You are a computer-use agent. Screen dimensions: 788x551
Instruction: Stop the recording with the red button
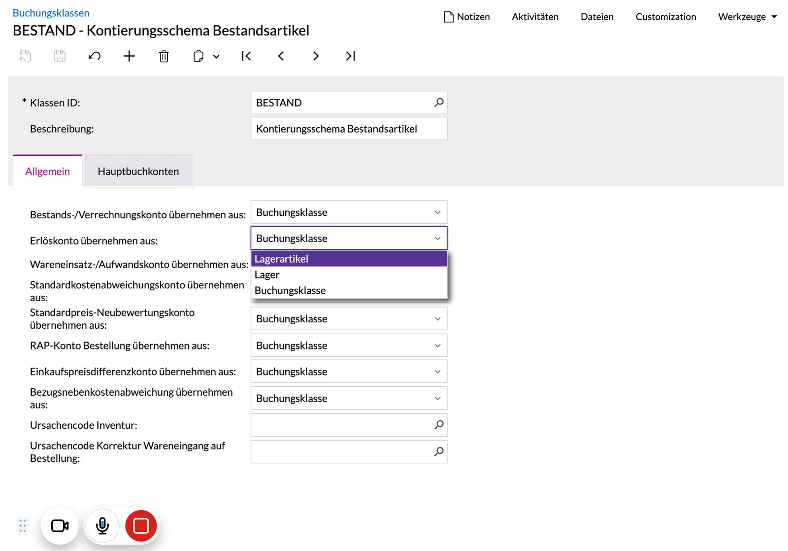tap(141, 526)
